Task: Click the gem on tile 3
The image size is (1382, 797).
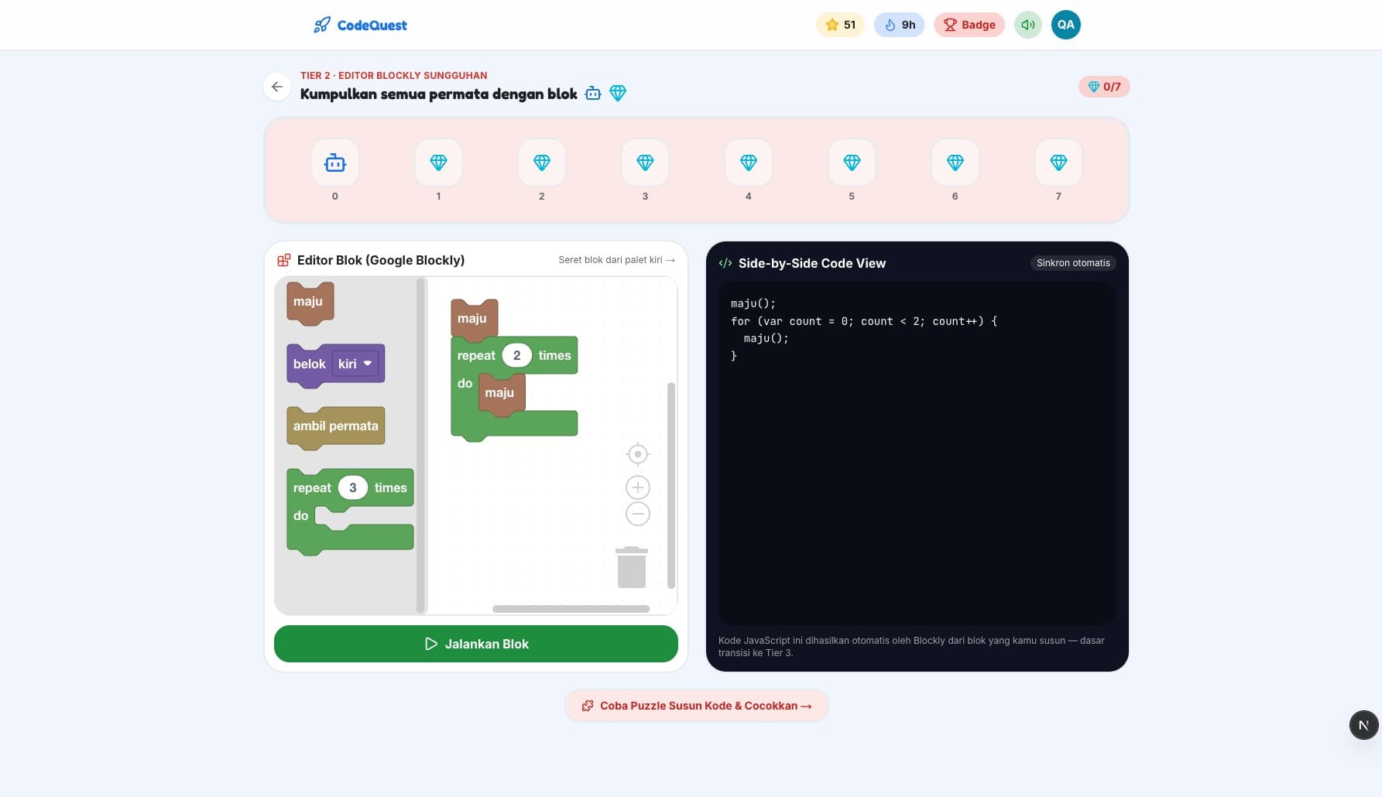Action: coord(645,162)
